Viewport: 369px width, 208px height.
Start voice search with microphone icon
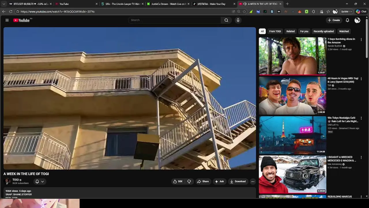(238, 20)
